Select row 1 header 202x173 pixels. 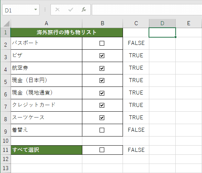point(5,32)
